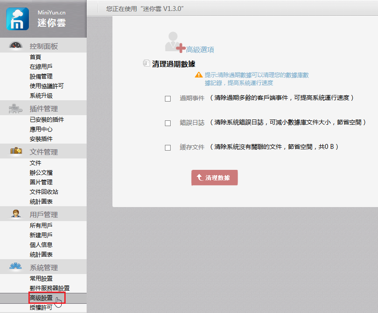Click the 清理數據 button
378x313 pixels.
point(214,178)
